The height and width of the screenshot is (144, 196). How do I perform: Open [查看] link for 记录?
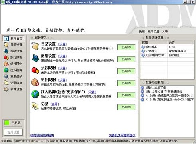(x=55, y=104)
